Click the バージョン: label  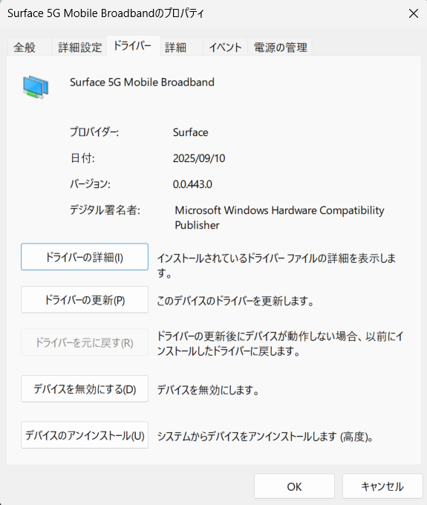90,184
